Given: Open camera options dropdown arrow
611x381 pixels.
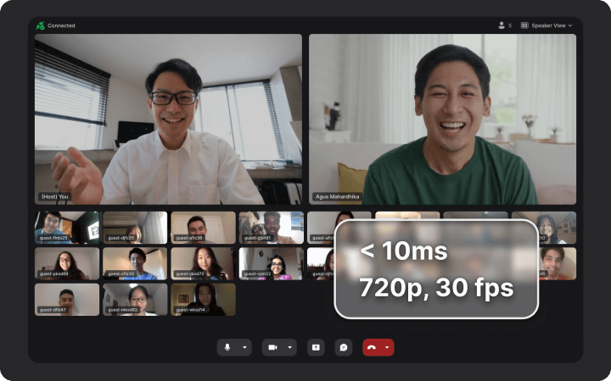Looking at the screenshot, I should click(x=290, y=347).
